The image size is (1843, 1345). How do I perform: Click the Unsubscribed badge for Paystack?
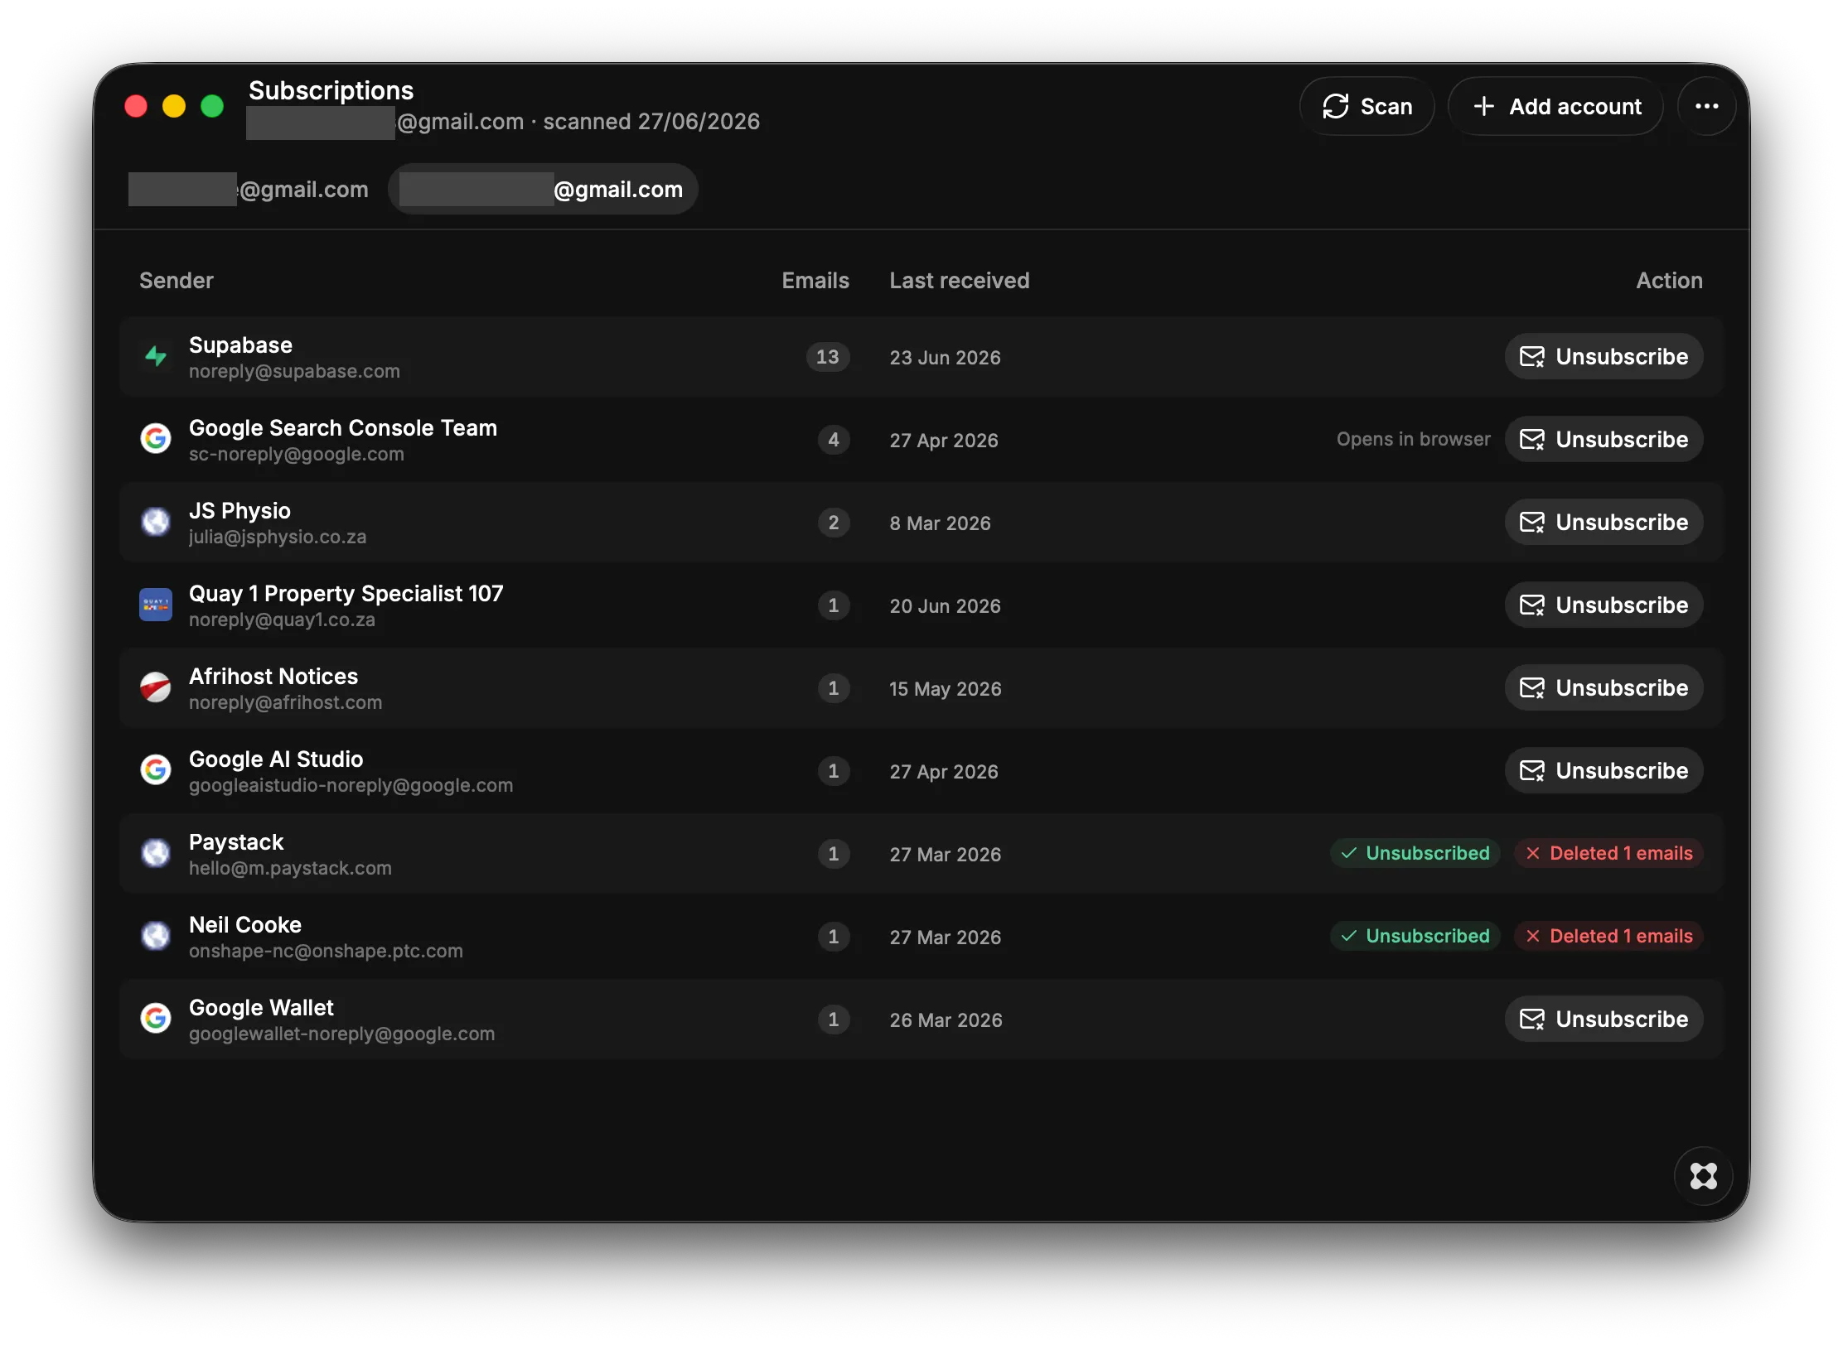[1415, 854]
